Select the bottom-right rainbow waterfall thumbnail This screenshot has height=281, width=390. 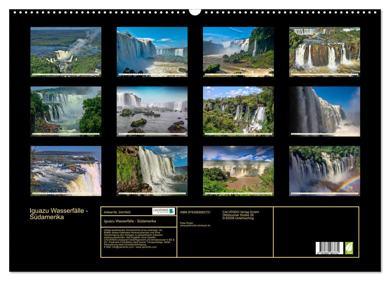click(x=325, y=171)
